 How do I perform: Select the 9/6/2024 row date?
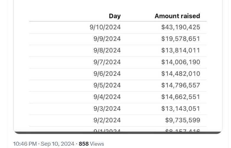click(107, 74)
